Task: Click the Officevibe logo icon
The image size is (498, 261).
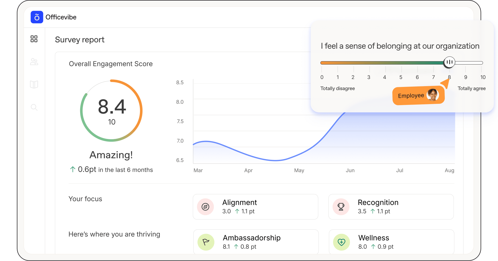Action: point(37,17)
